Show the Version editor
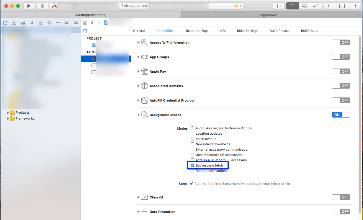 coord(316,6)
